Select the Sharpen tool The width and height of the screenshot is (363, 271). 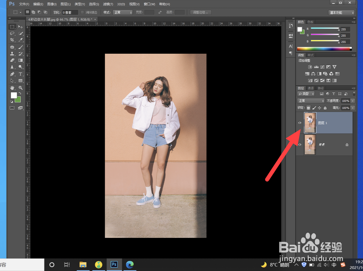point(12,67)
